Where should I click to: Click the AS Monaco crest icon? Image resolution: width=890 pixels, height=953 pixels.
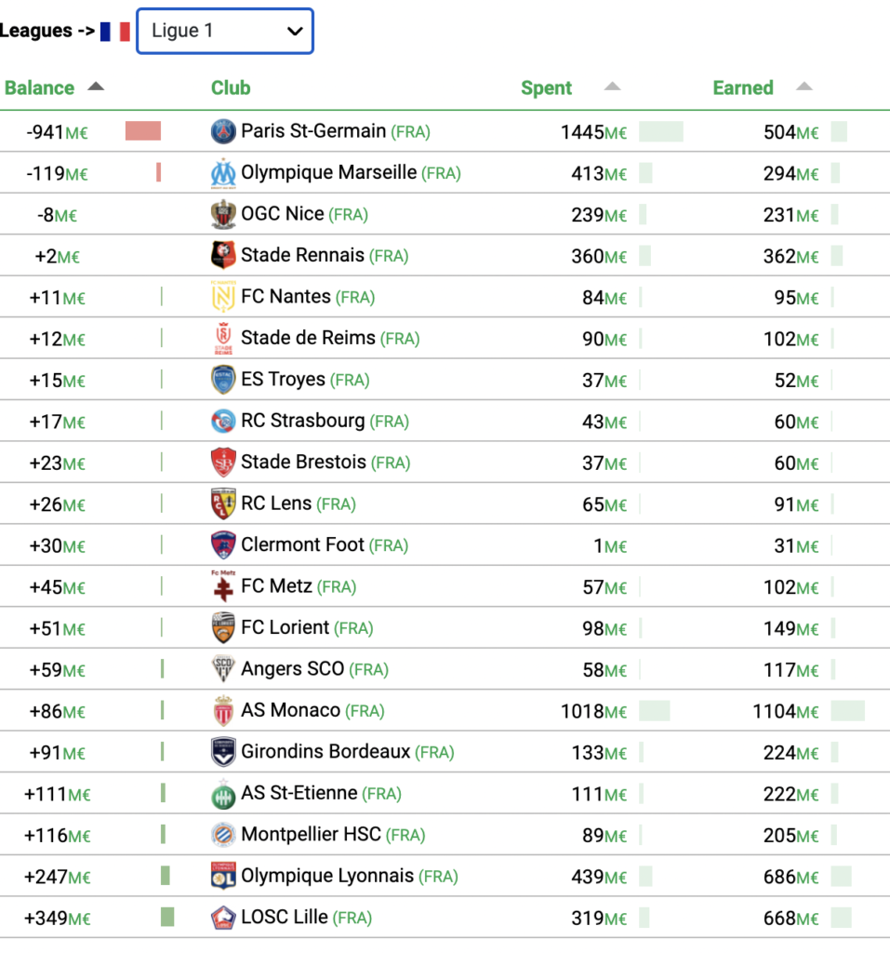(x=223, y=710)
